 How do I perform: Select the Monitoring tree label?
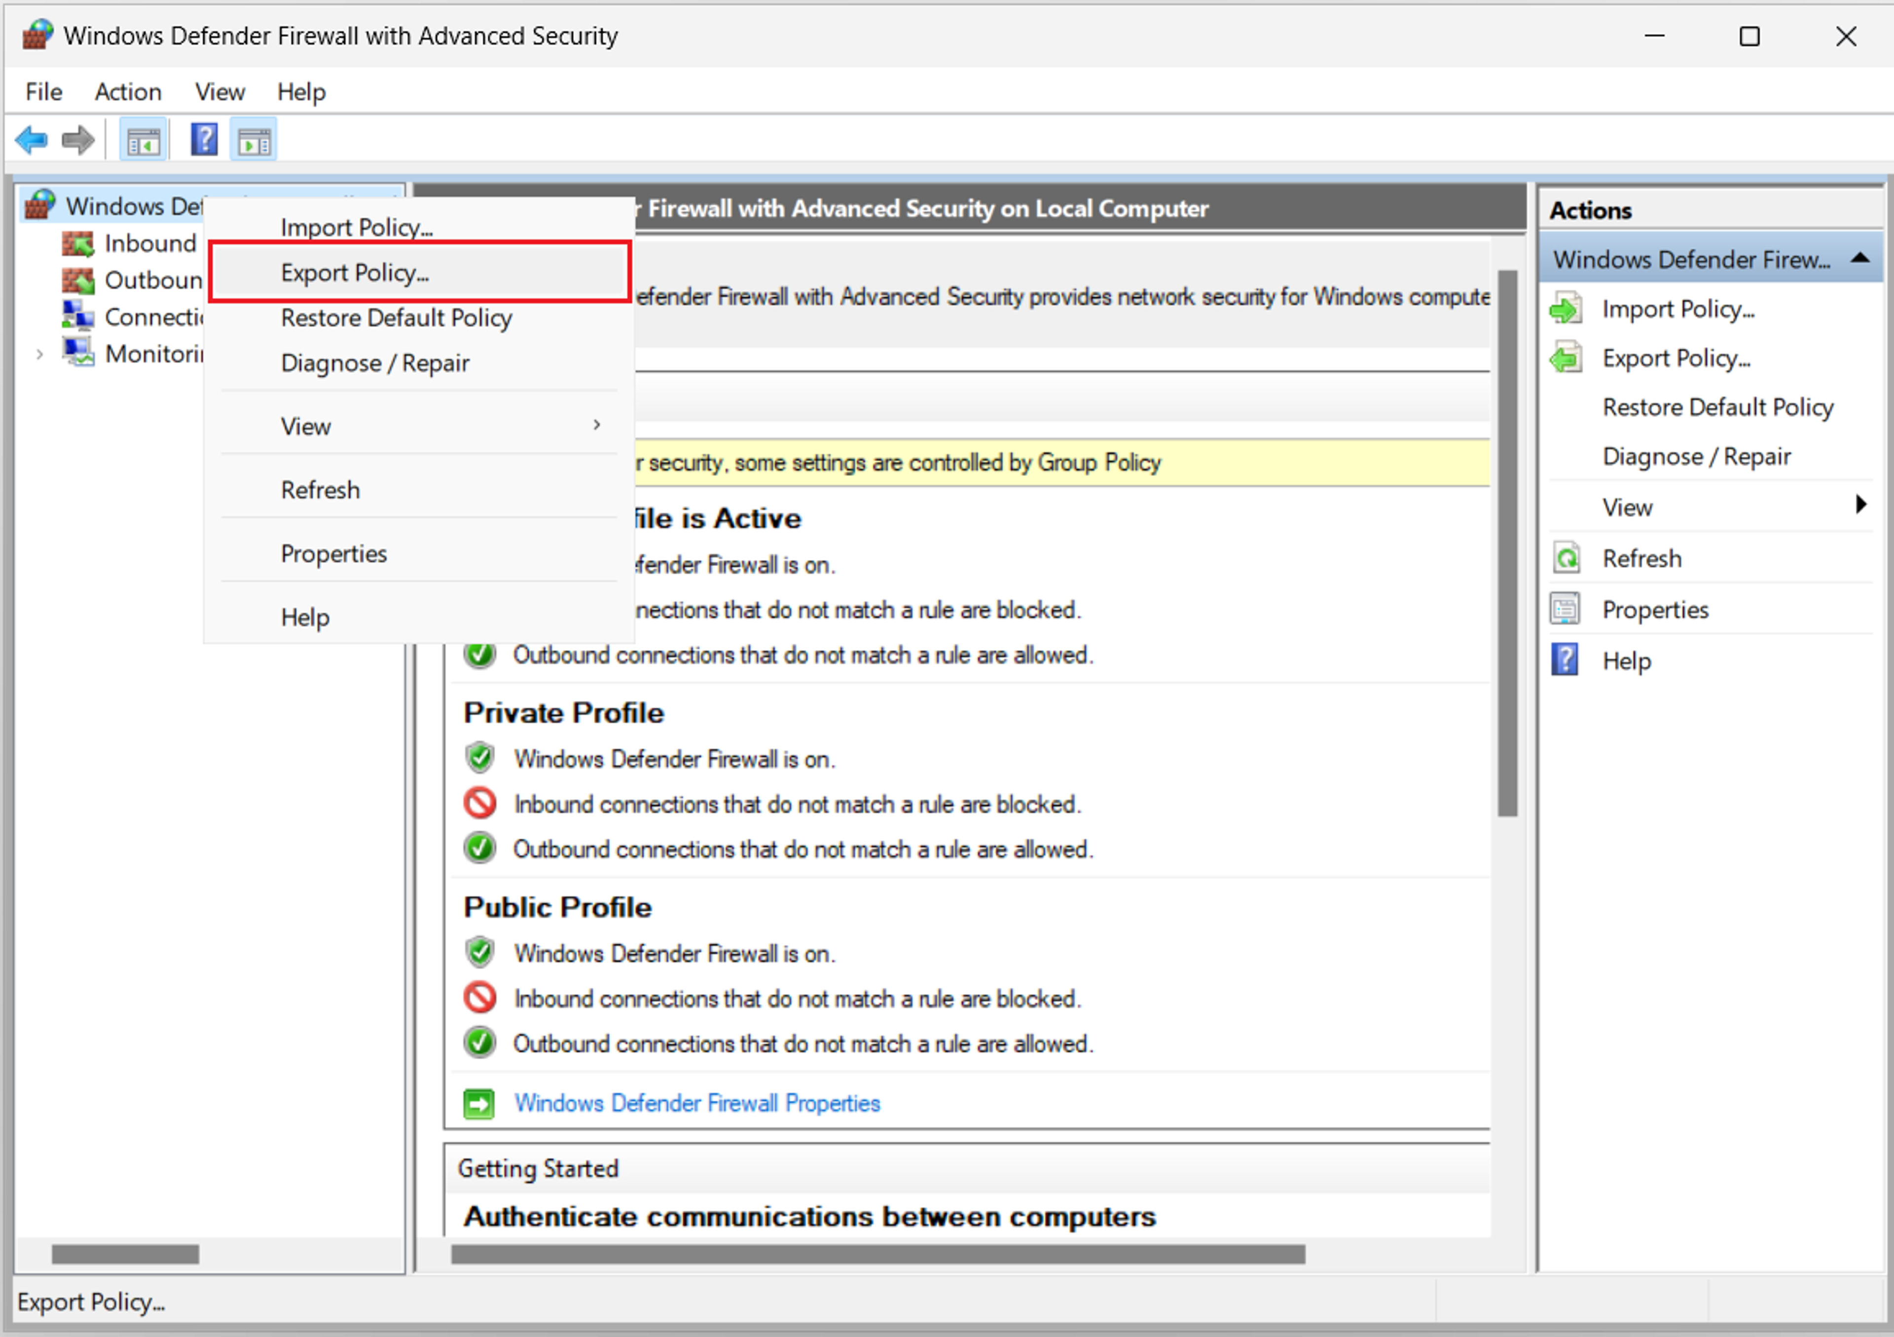coord(153,354)
